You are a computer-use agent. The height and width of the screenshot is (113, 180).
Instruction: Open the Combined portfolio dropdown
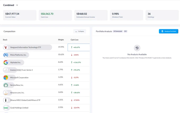click(11, 5)
